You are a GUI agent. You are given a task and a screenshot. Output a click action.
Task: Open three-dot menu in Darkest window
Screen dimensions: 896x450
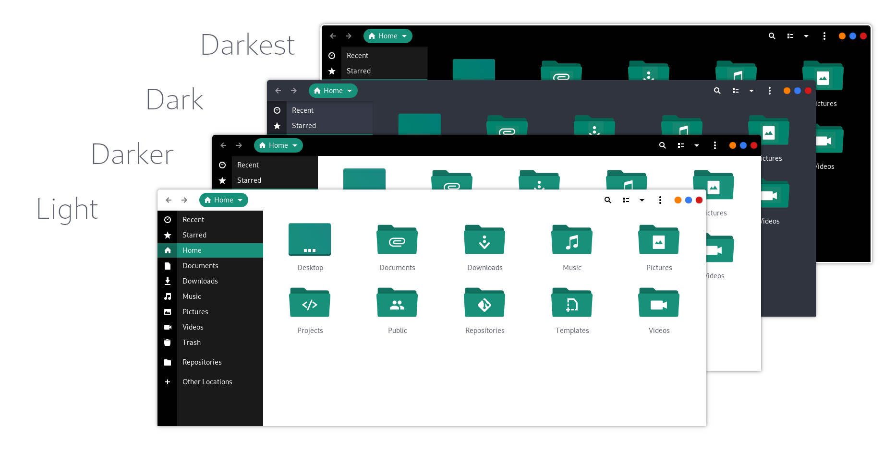pyautogui.click(x=824, y=36)
